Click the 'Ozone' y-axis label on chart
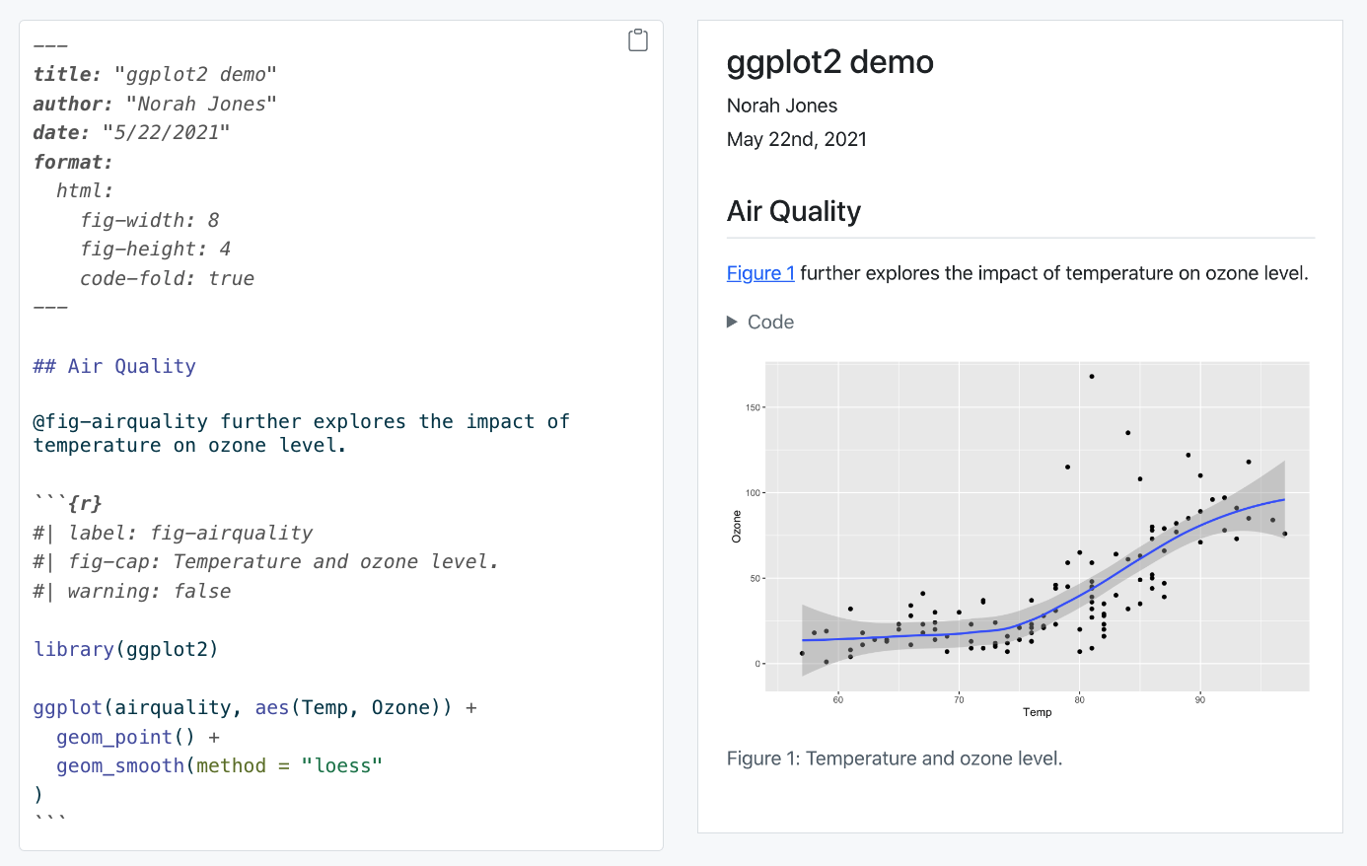The image size is (1367, 866). pos(736,527)
